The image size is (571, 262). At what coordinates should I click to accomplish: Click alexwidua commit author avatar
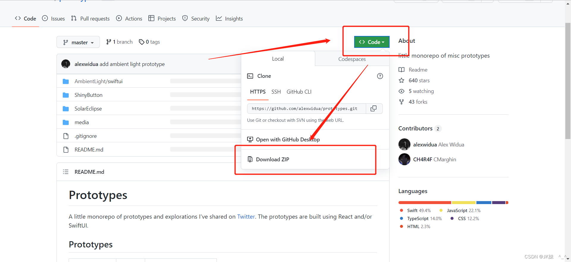(x=66, y=64)
